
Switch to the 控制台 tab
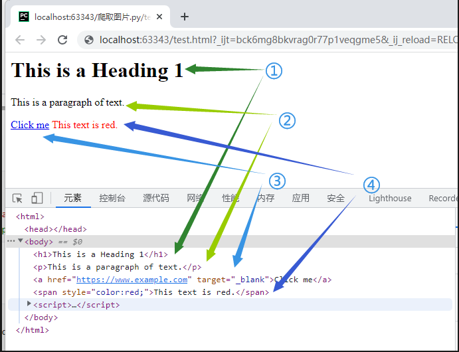[x=112, y=198]
